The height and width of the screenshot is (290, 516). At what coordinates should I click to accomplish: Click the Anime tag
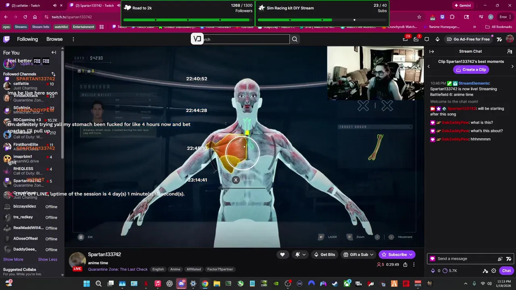pos(175,269)
